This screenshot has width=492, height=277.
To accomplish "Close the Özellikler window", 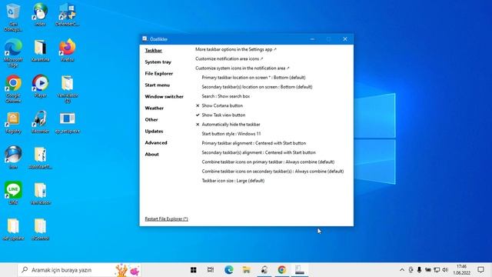I will [345, 39].
